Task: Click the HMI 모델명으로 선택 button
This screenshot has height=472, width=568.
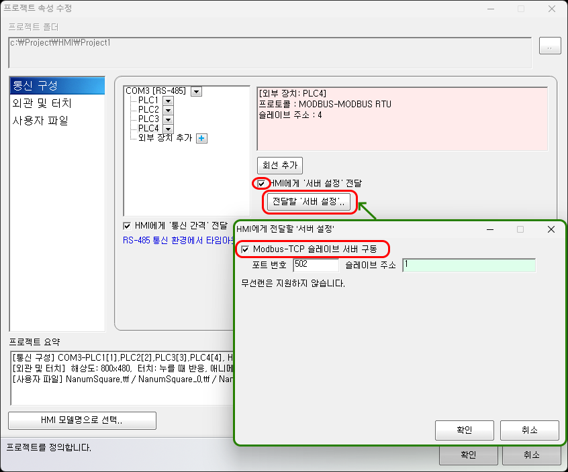Action: [81, 420]
